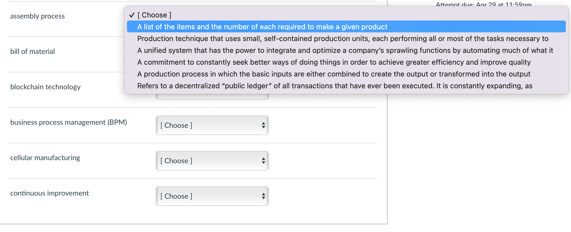Click the business process management (BPM) label
Screen dimensions: 571x232
pyautogui.click(x=69, y=122)
